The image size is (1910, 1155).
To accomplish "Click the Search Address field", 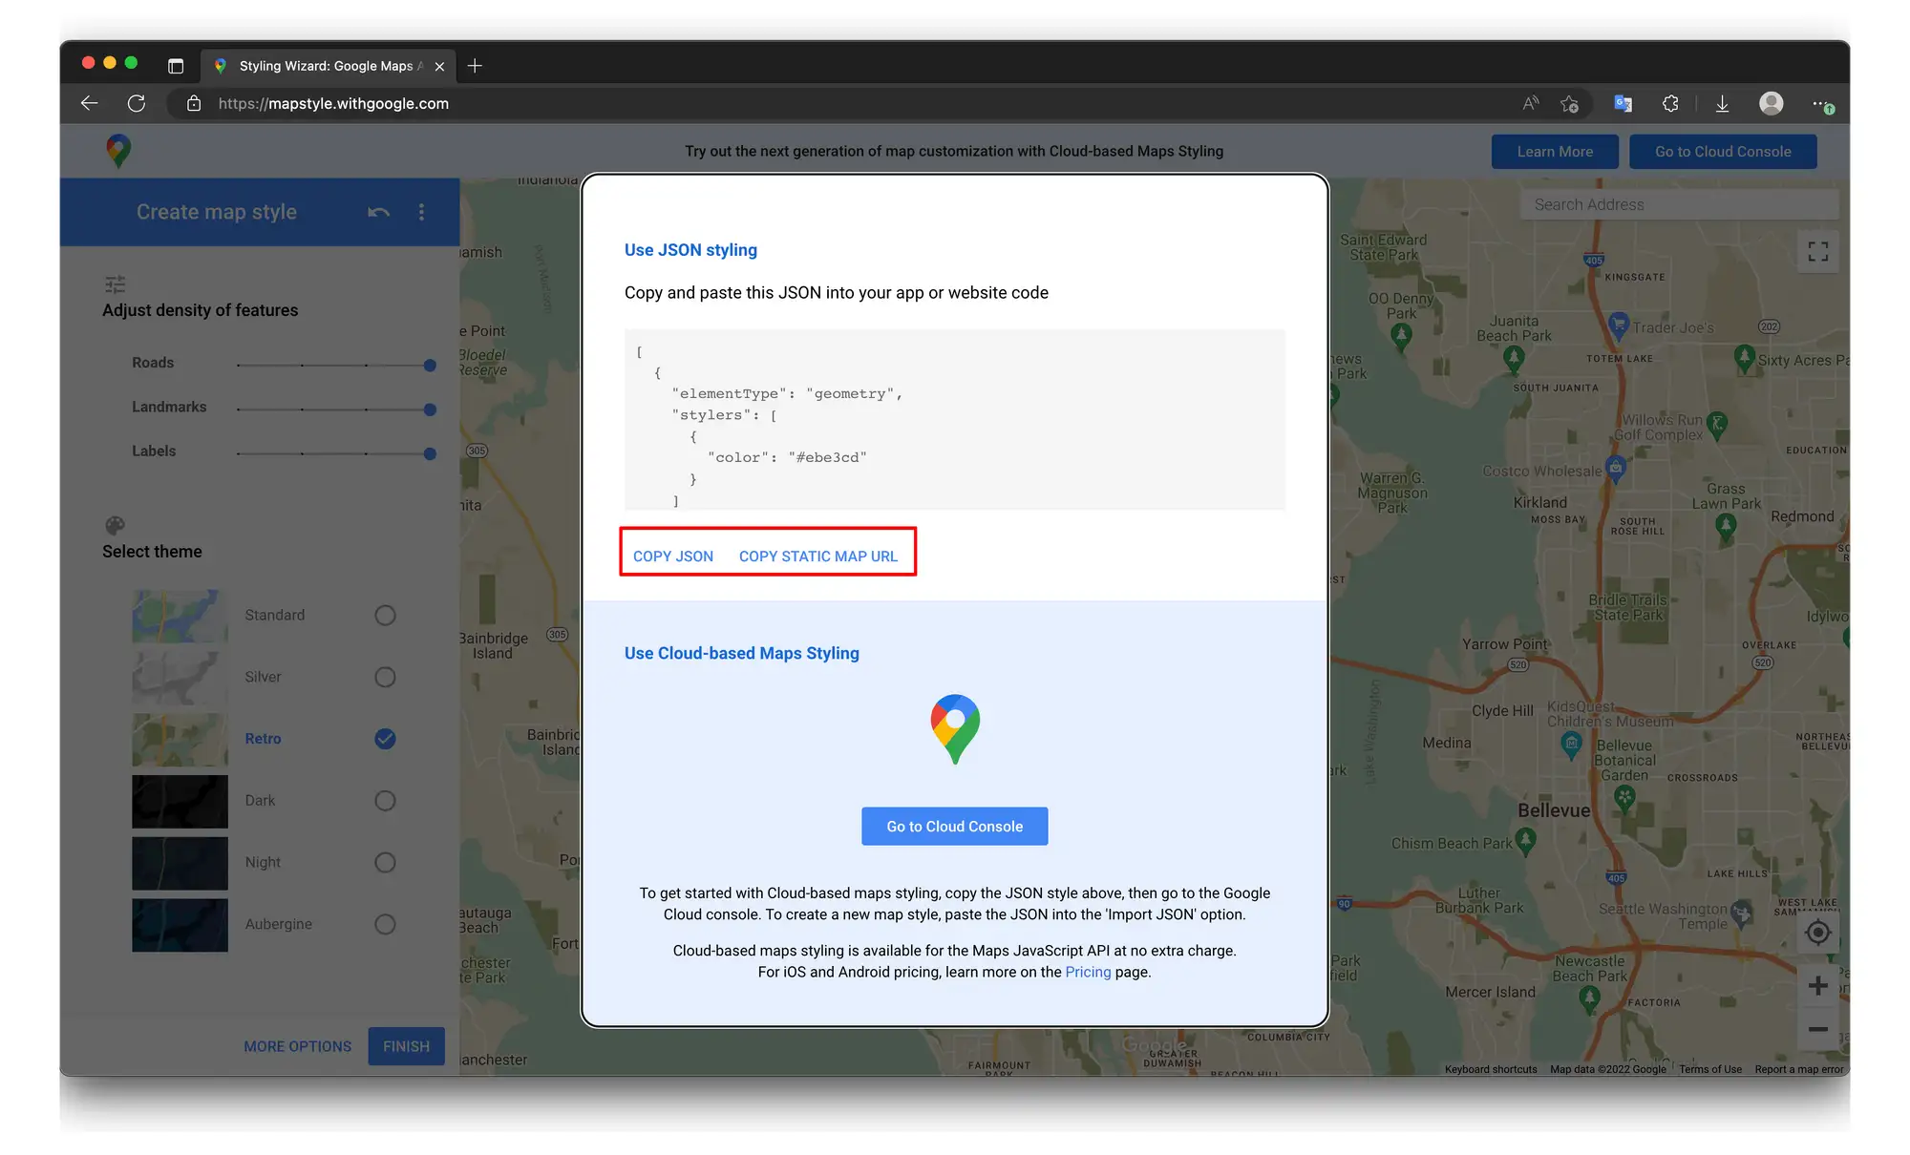I will coord(1679,204).
